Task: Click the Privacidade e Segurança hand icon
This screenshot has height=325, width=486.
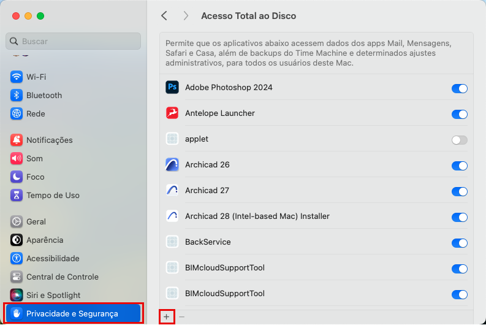Action: [17, 313]
